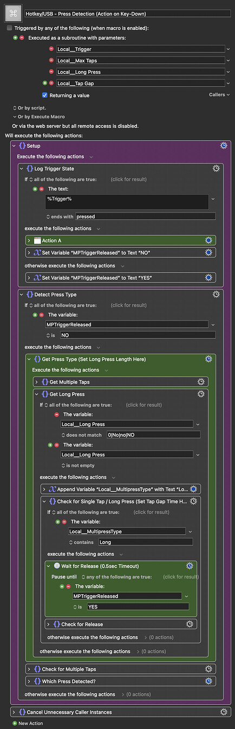
Task: Collapse the Get Long Press action
Action: [37, 394]
